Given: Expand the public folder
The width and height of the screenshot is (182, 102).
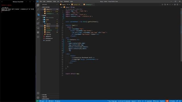Looking at the screenshot, I should click(50, 20).
